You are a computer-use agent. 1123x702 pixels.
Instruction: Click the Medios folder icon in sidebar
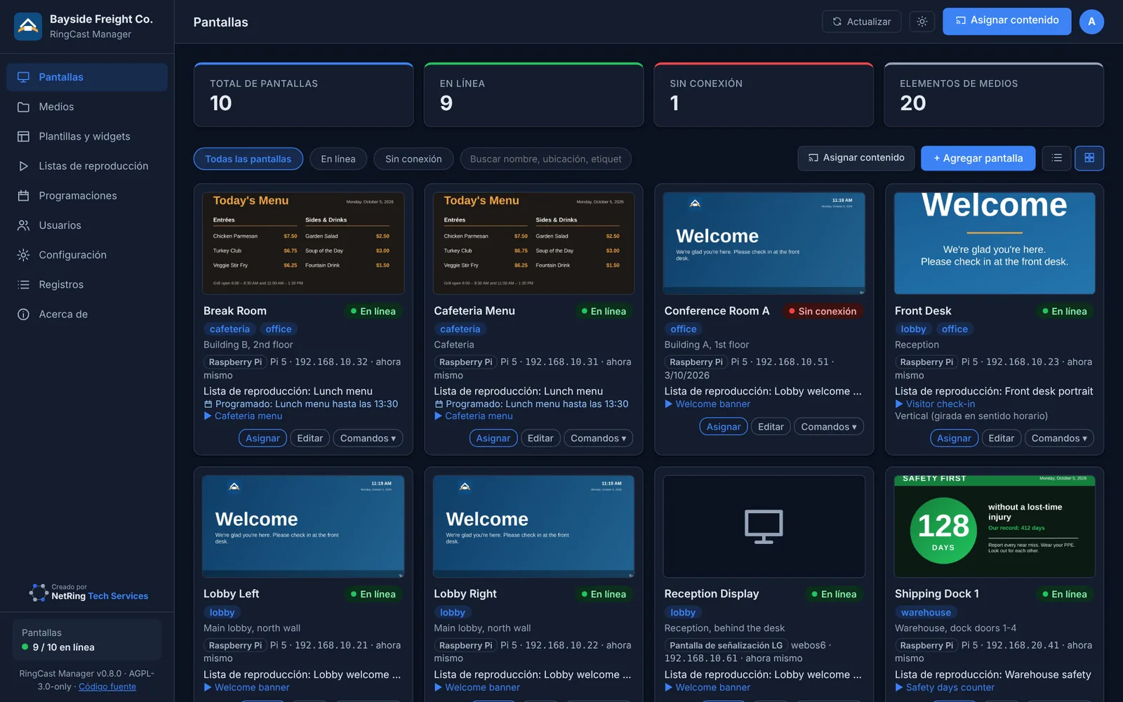(23, 107)
